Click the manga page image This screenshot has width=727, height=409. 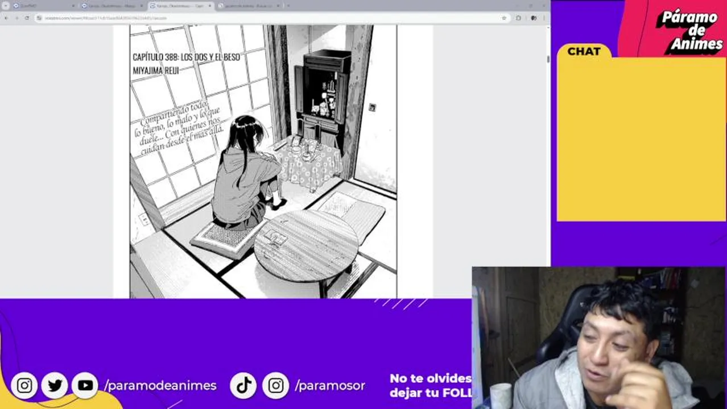coord(263,161)
